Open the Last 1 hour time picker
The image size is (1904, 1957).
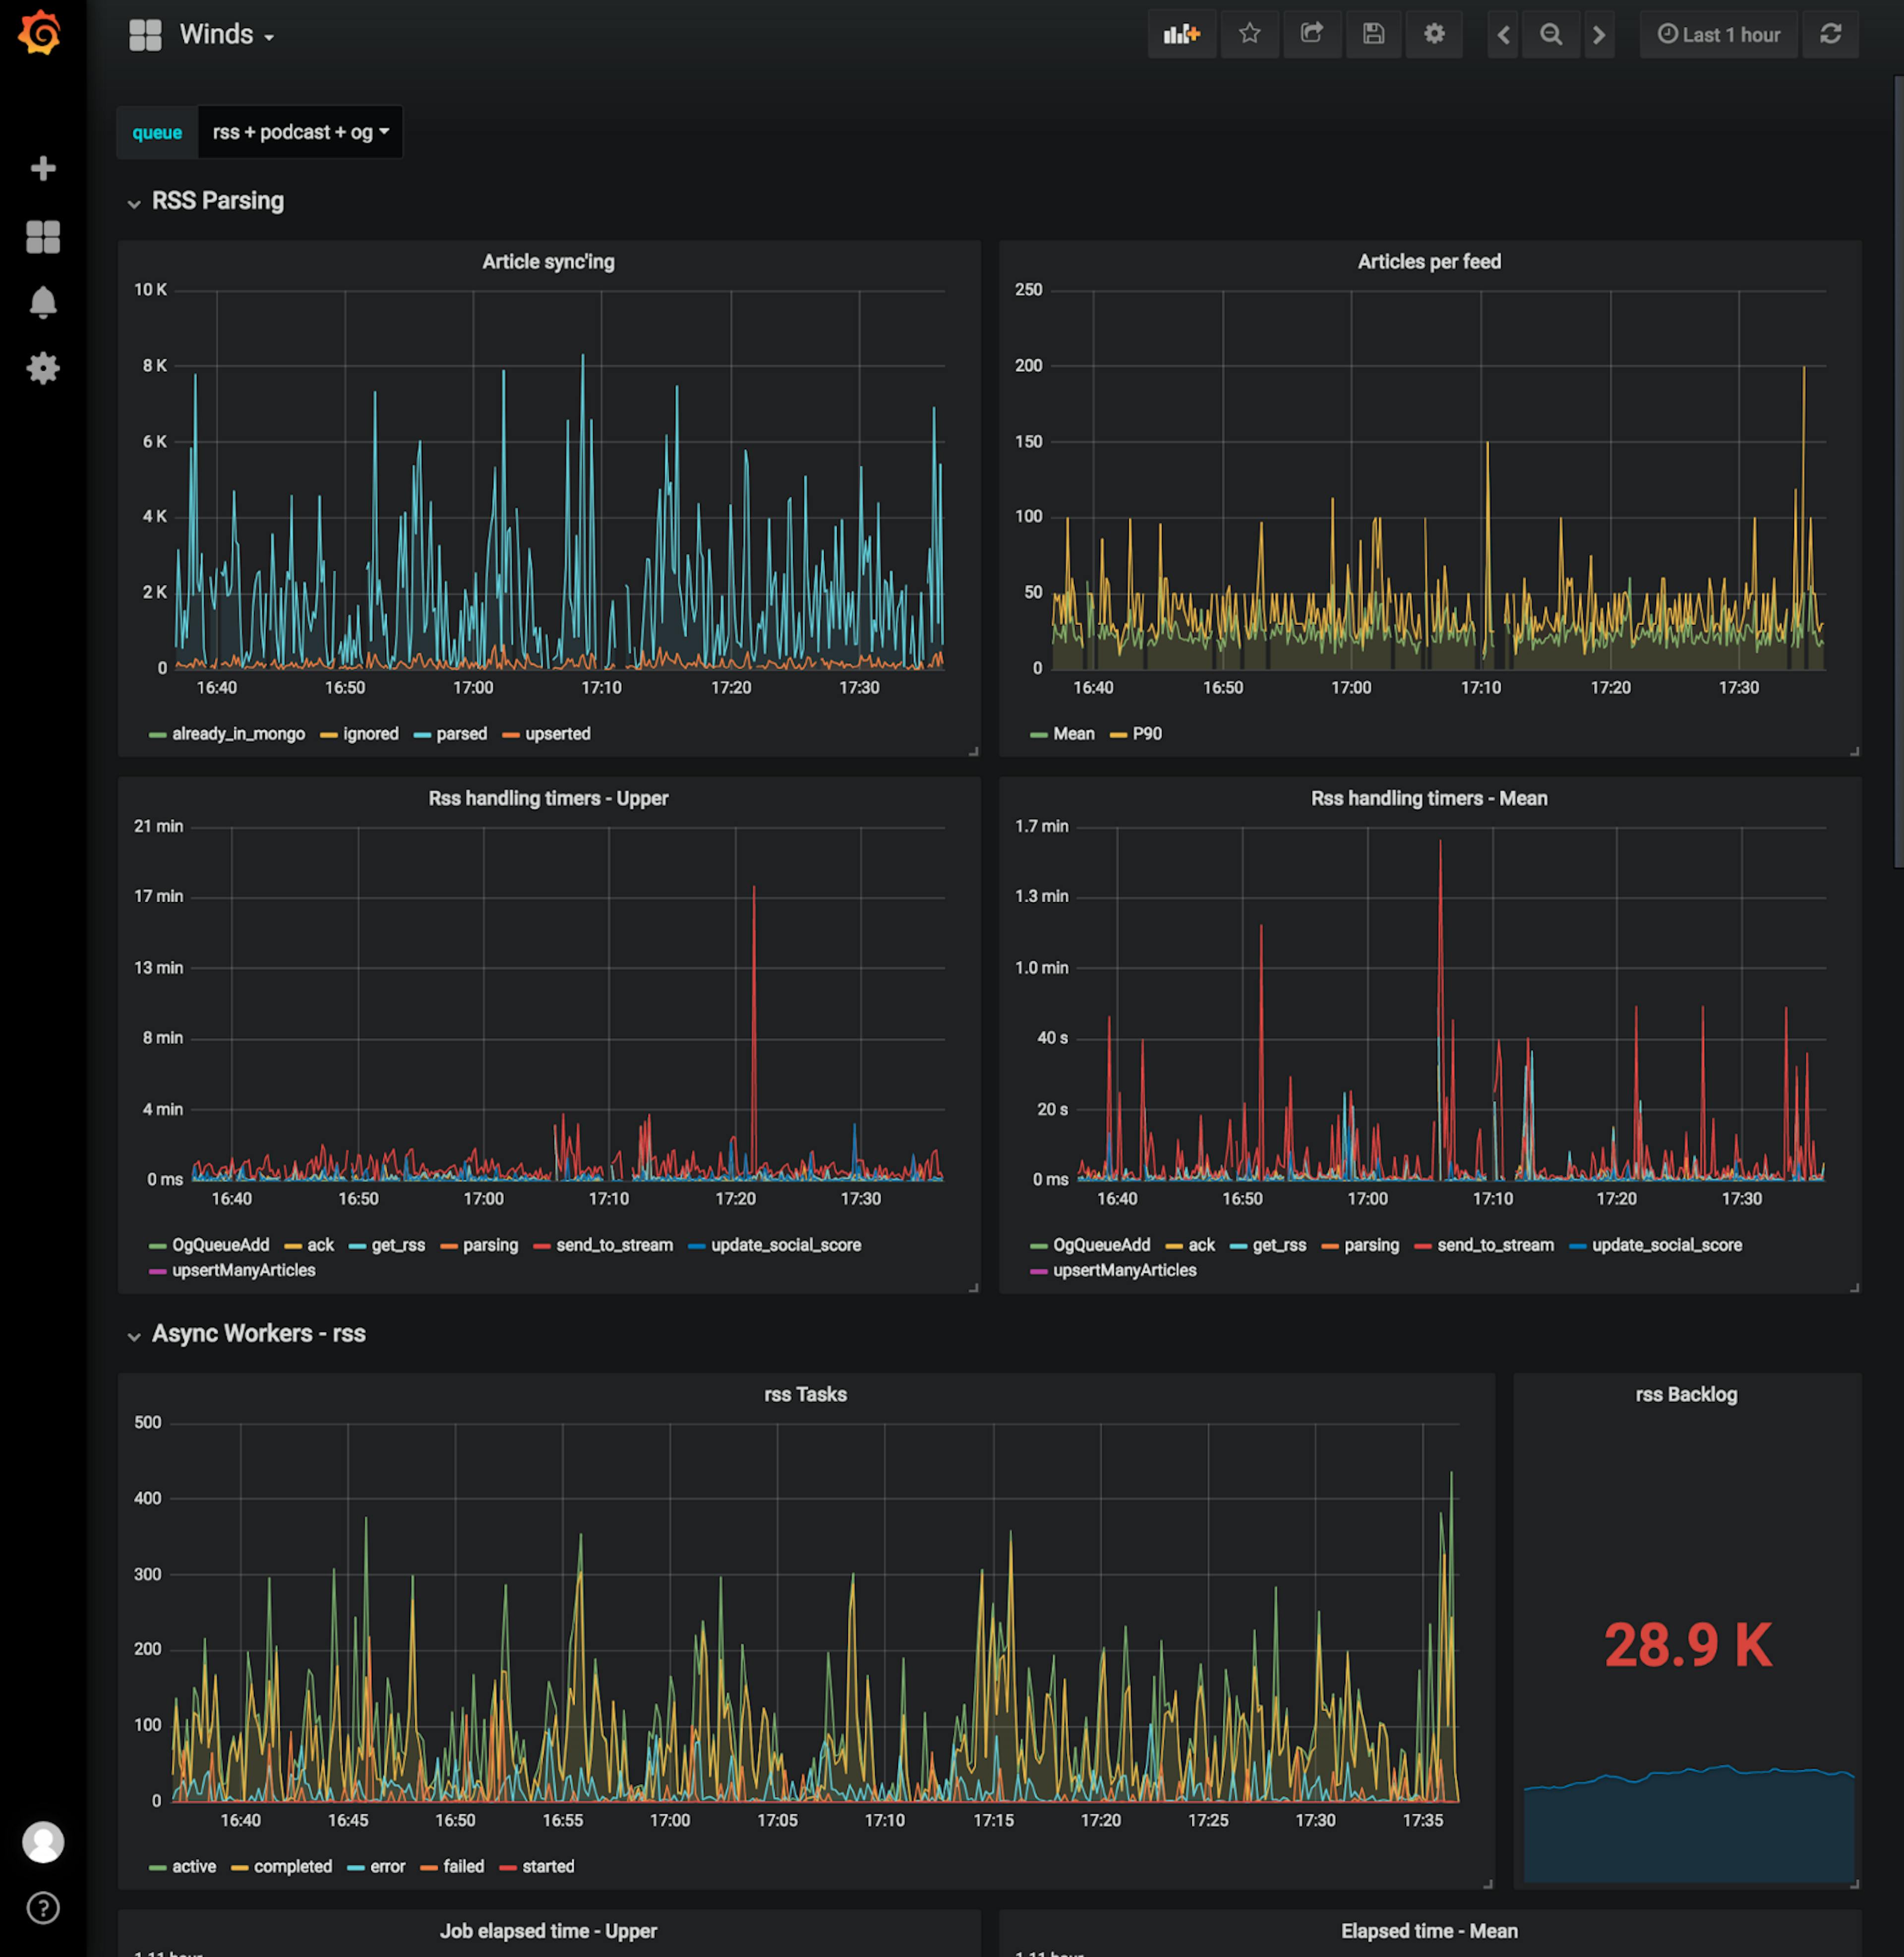1718,34
